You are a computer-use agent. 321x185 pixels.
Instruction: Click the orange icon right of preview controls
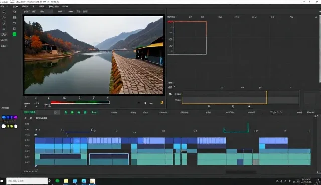tap(162, 102)
